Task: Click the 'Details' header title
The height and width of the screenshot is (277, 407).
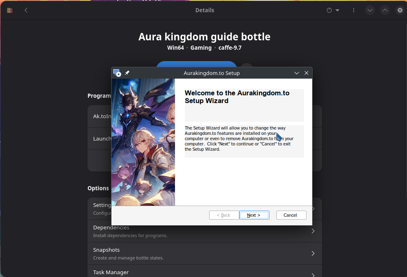Action: tap(205, 11)
